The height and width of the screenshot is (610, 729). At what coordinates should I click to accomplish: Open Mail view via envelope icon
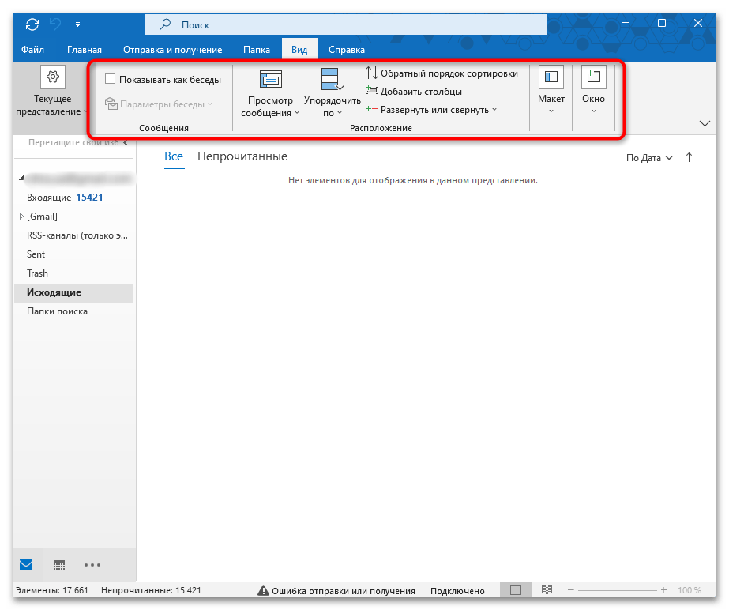[26, 565]
